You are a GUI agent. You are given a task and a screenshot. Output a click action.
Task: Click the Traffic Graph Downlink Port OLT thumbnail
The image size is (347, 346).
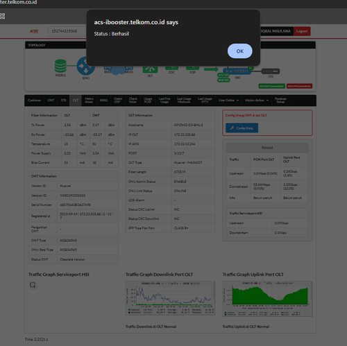(x=170, y=298)
